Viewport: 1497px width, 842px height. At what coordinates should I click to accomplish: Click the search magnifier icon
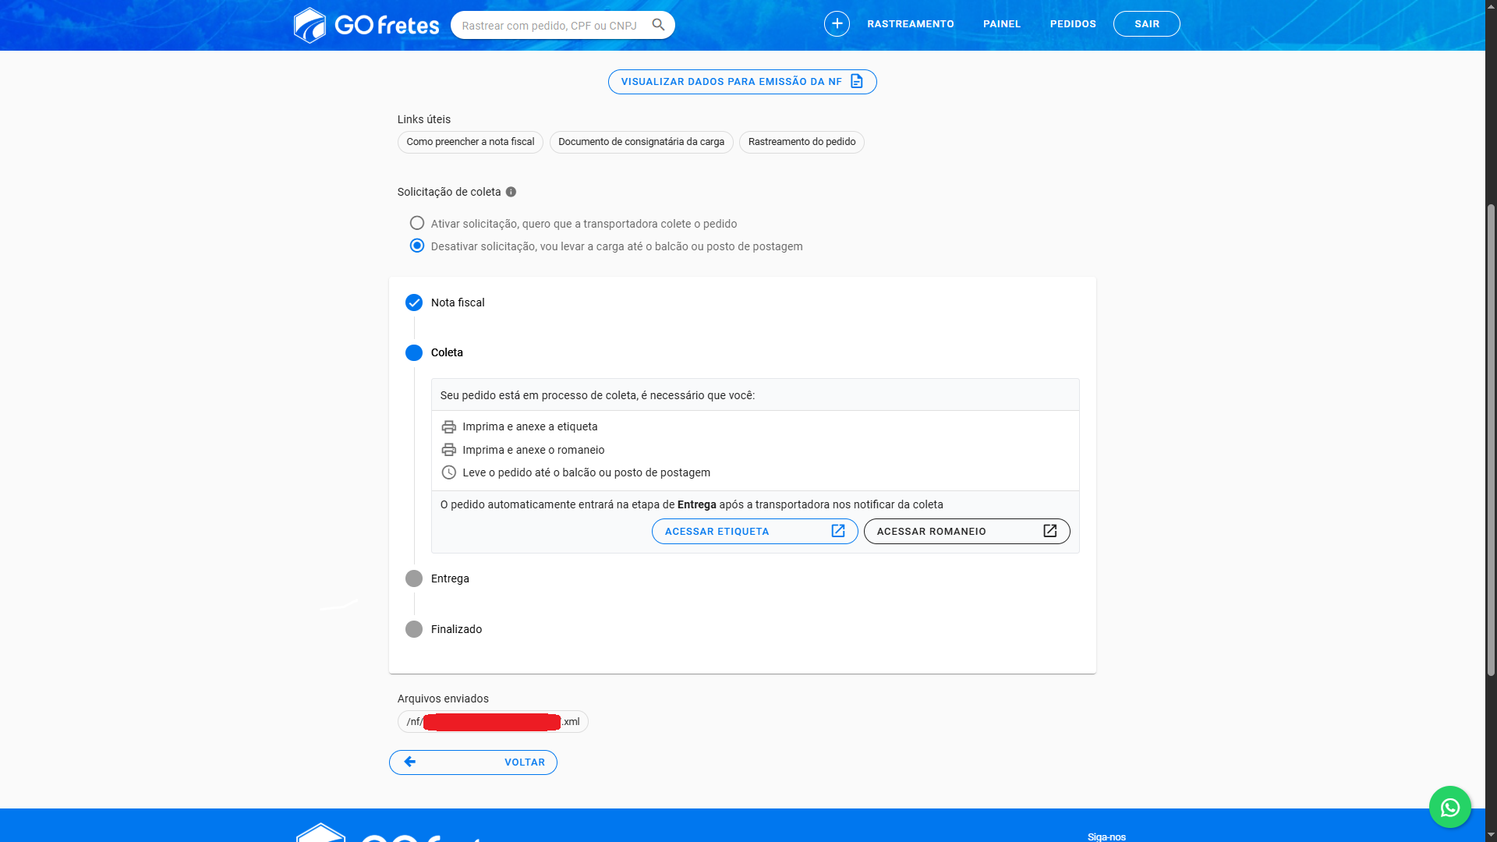click(x=658, y=25)
